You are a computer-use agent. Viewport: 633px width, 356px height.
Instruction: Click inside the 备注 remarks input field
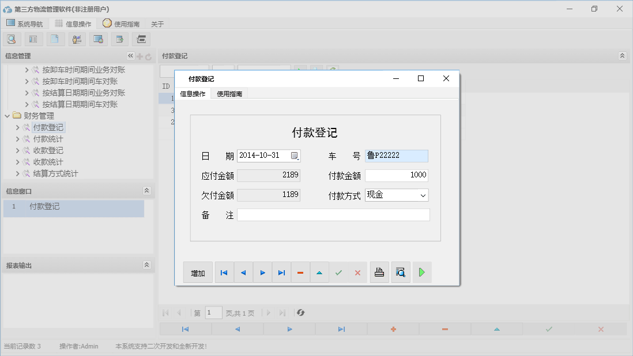tap(333, 215)
